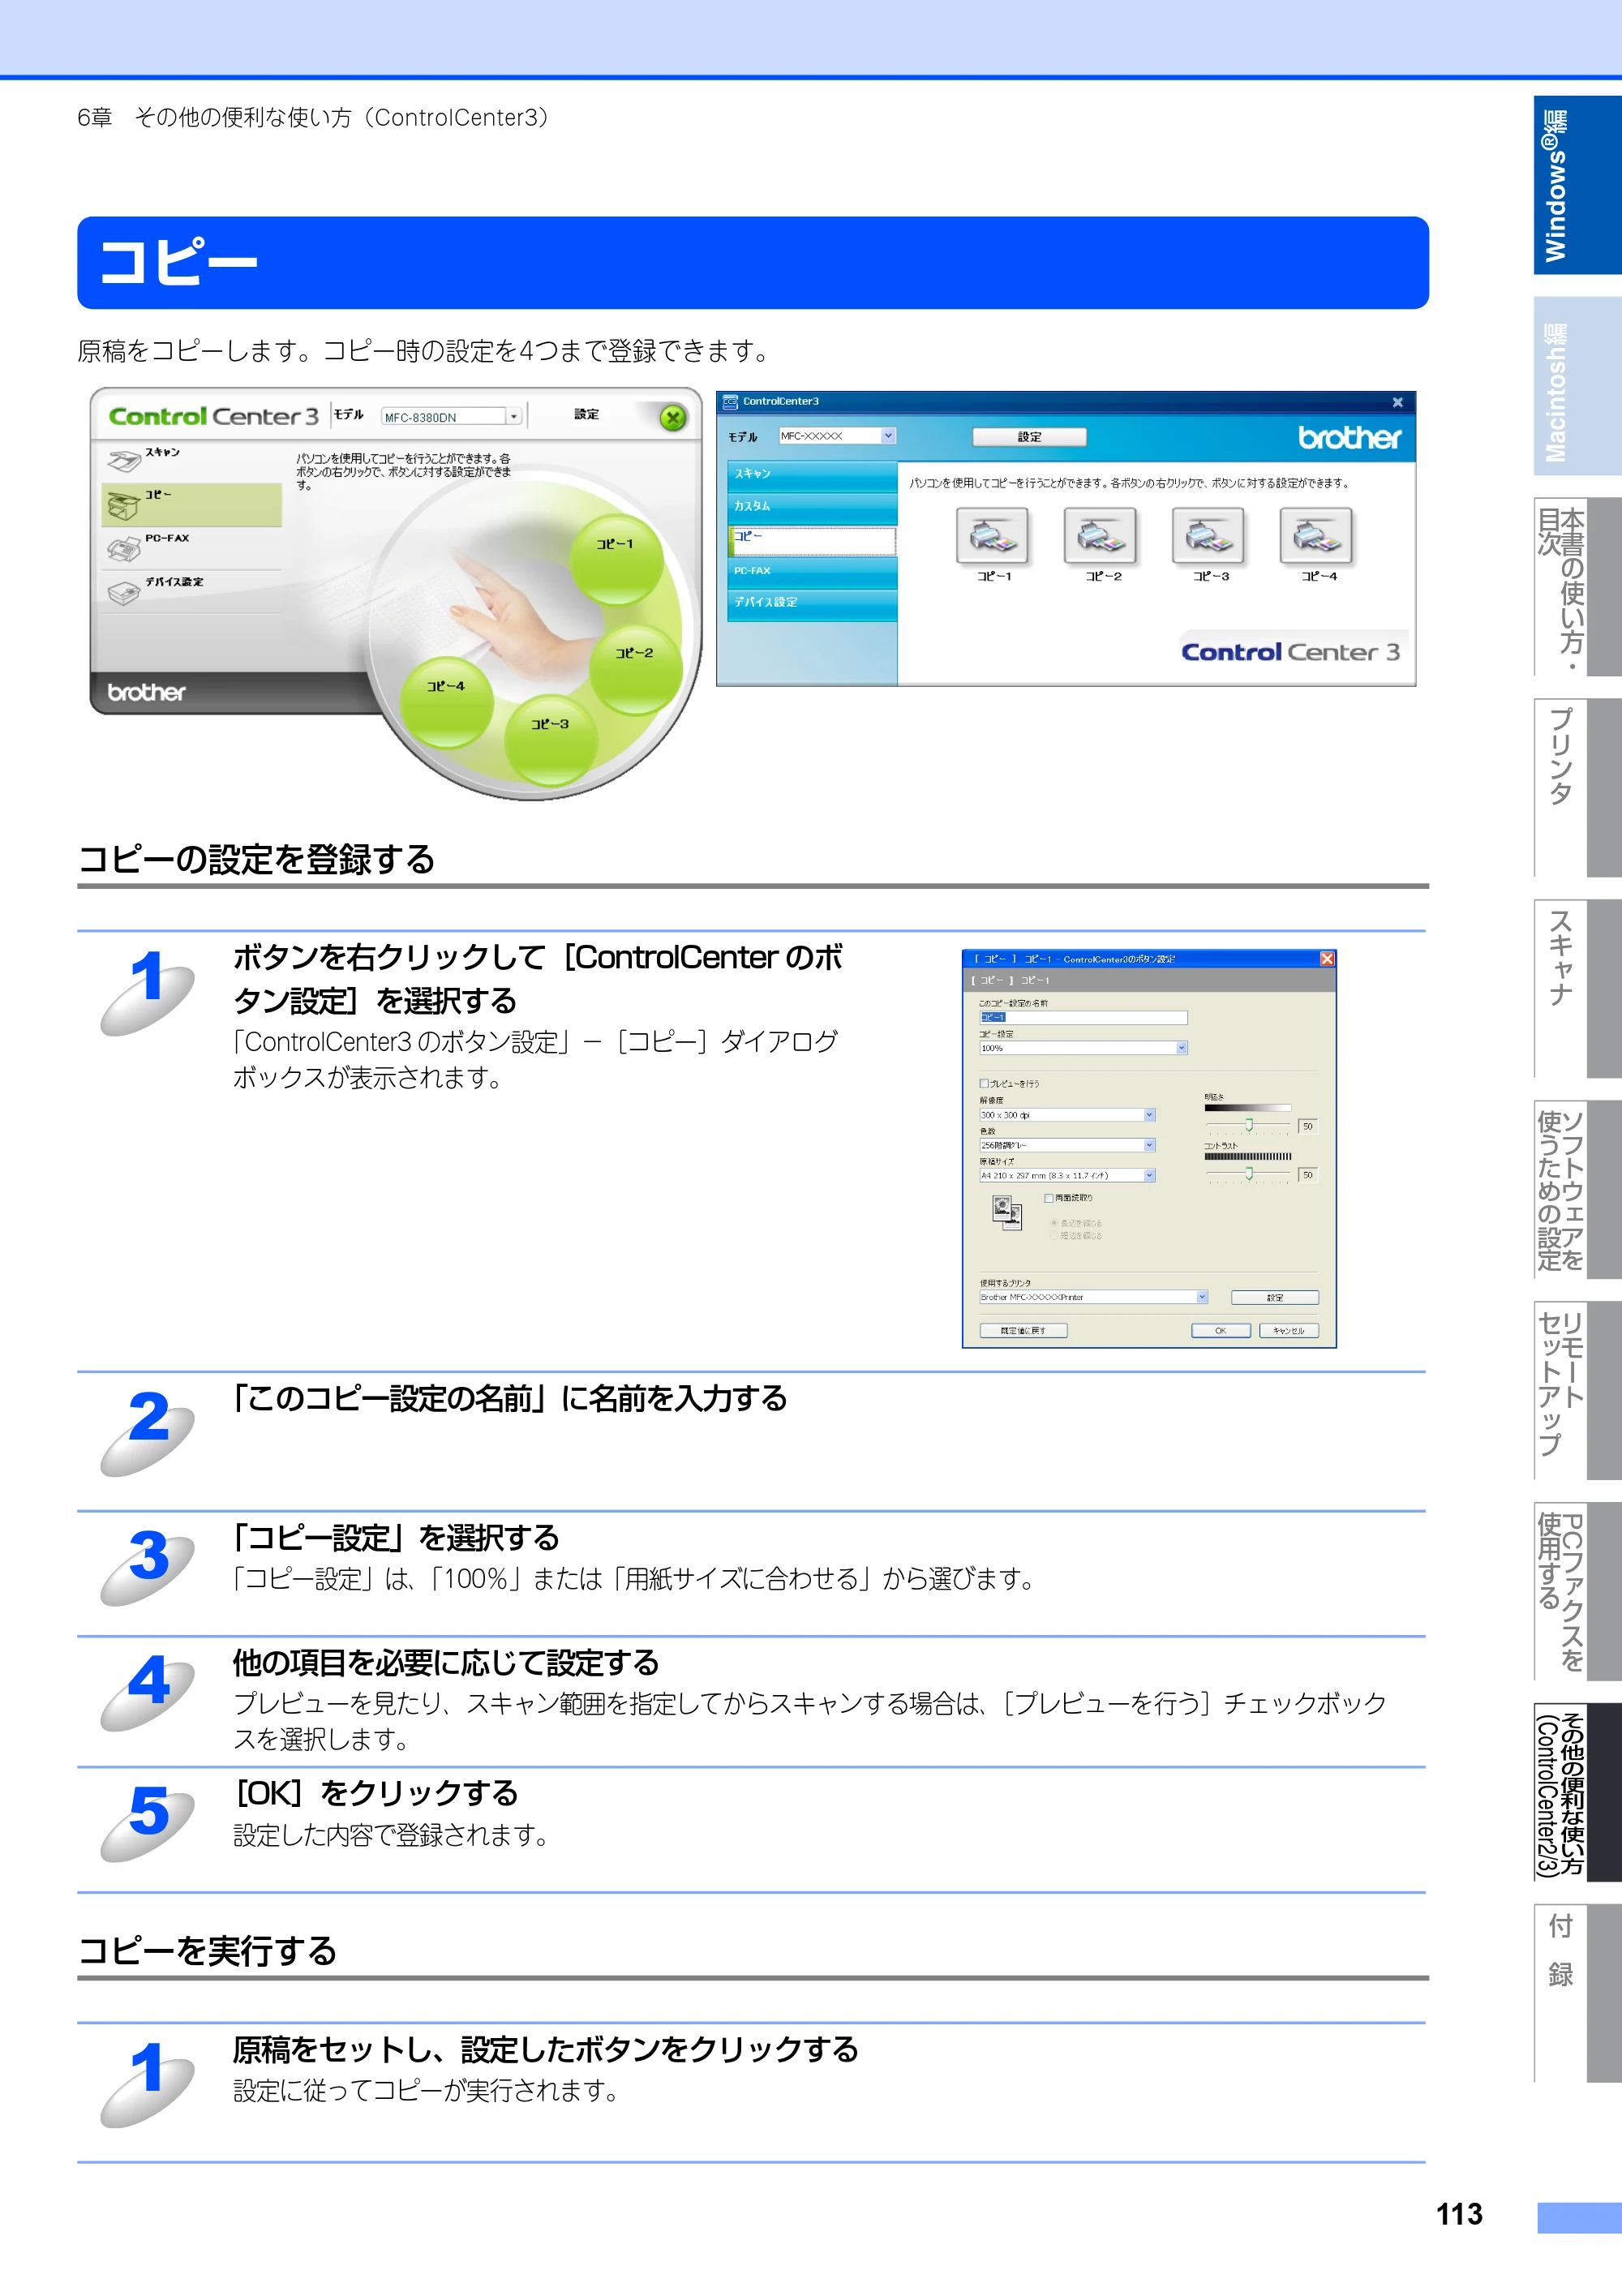Launch the green コピー1 bubble button

[616, 559]
